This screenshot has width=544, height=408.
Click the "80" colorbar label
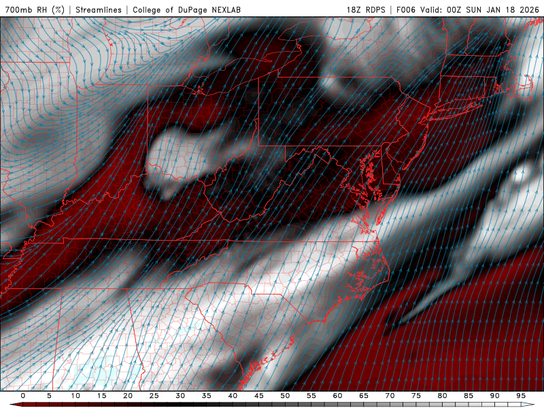(442, 396)
